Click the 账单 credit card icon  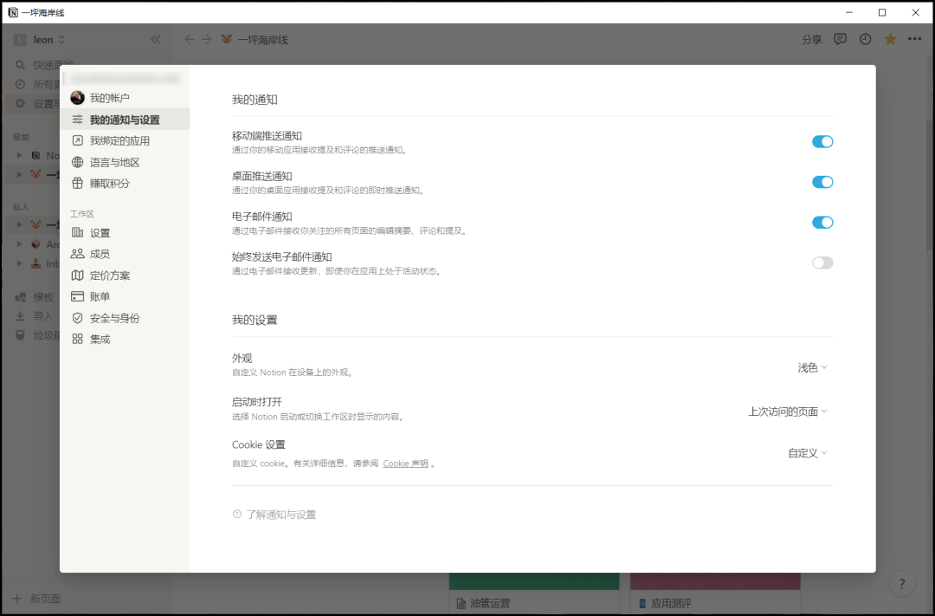coord(77,296)
